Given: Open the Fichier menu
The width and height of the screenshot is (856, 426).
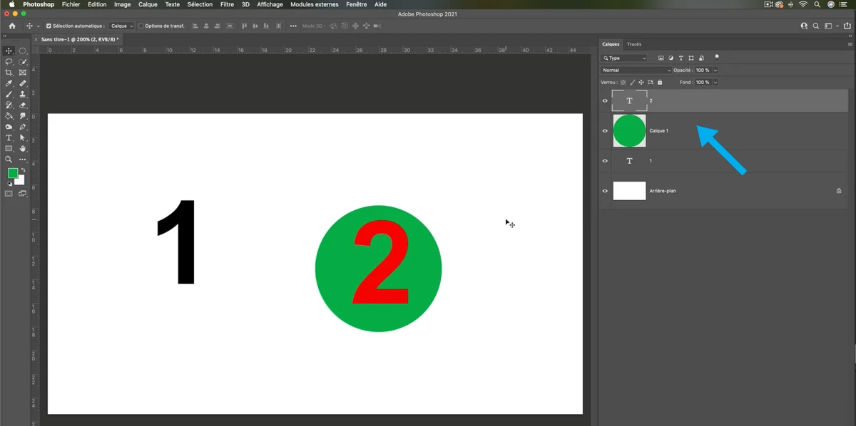Looking at the screenshot, I should 71,4.
